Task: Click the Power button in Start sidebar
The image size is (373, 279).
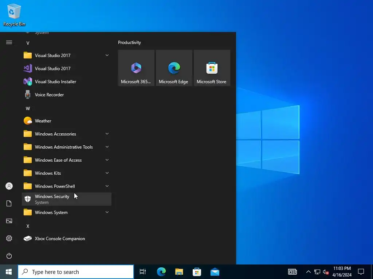Action: (x=9, y=256)
